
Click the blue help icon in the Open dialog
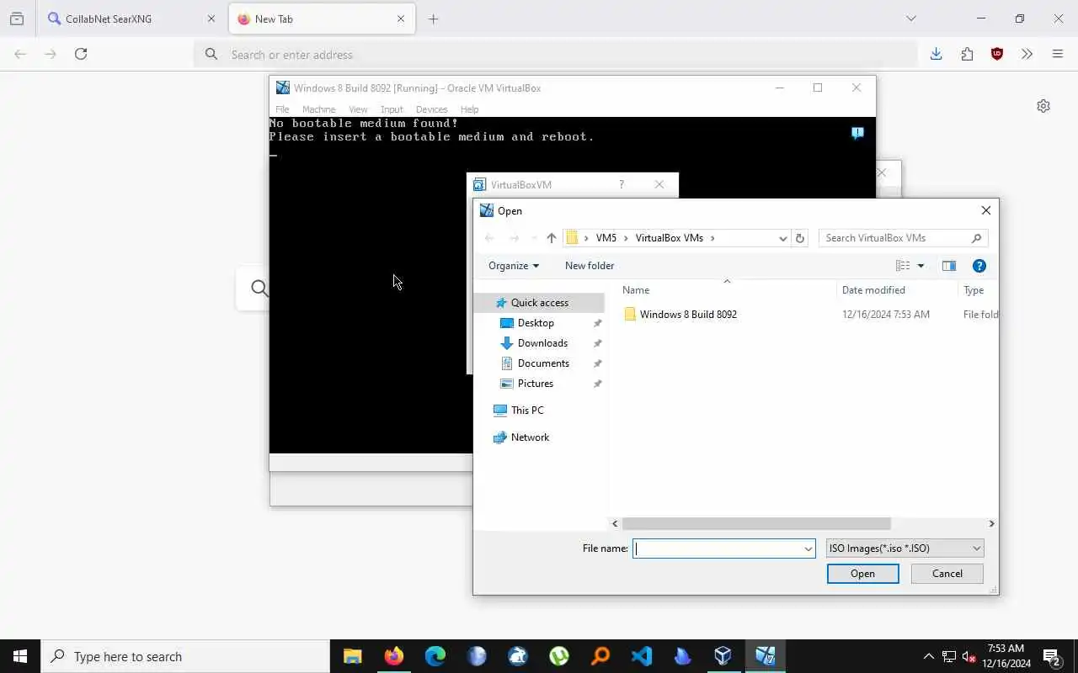pyautogui.click(x=979, y=266)
